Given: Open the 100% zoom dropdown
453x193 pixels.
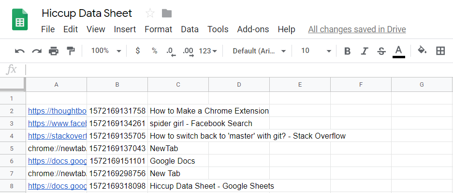Looking at the screenshot, I should click(106, 51).
